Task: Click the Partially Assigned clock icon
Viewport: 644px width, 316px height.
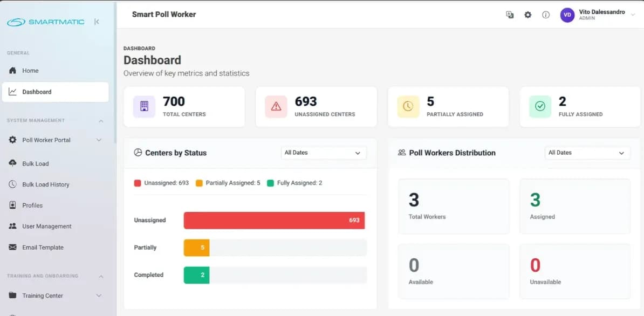Action: tap(408, 106)
